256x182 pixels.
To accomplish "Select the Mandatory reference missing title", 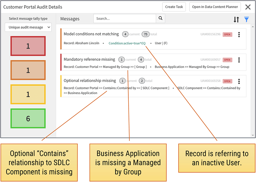I will click(89, 59).
